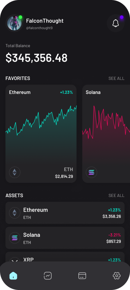Image resolution: width=130 pixels, height=290 pixels.
Task: Tap the FalconThought profile avatar
Action: [x=14, y=23]
